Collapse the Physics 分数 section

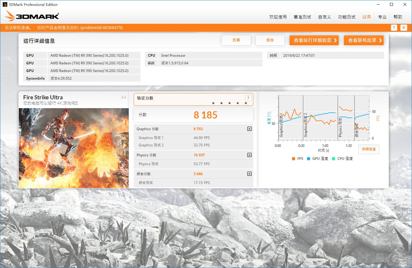249,155
